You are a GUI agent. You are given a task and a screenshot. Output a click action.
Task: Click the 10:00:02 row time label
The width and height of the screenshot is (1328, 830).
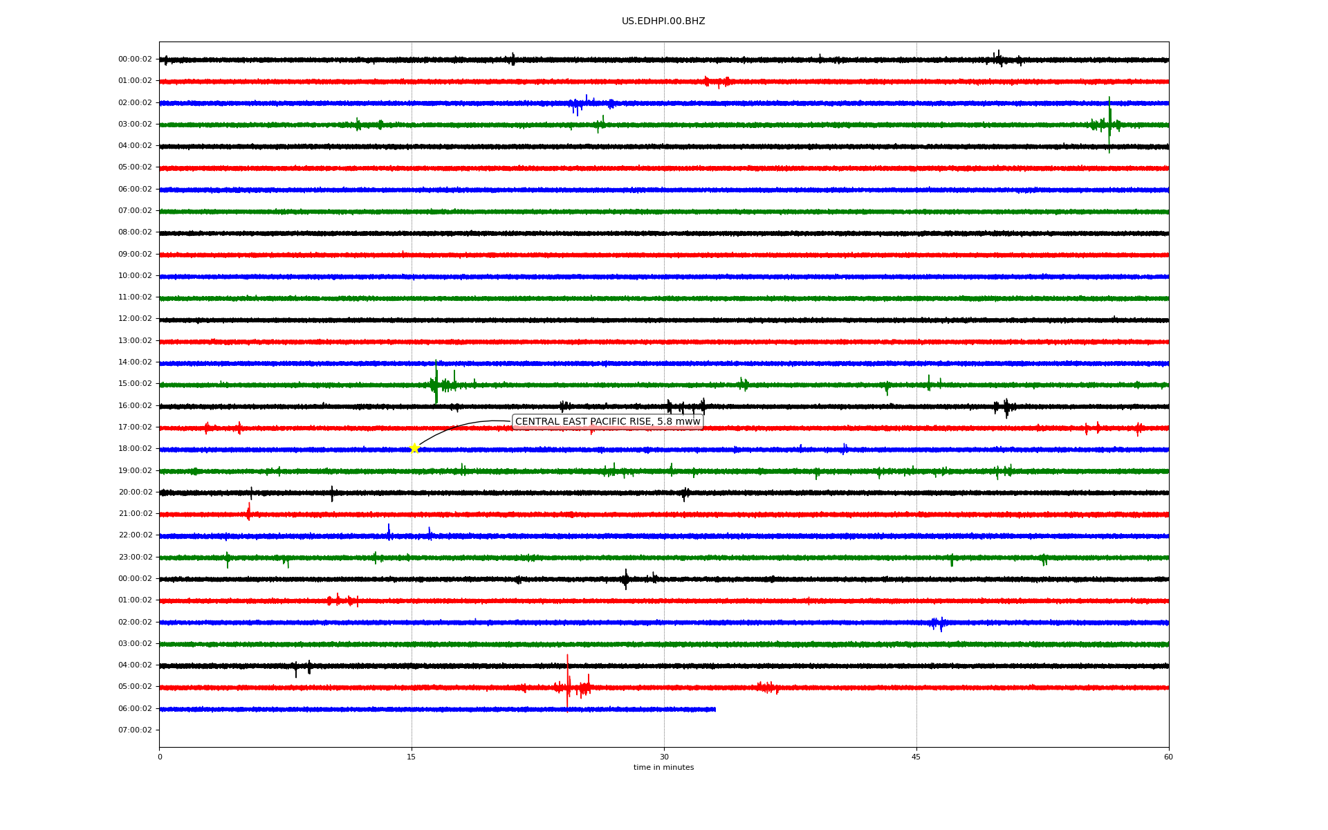(x=135, y=276)
